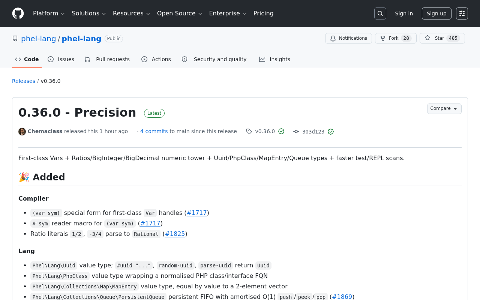Open the Chemaclass profile link
The image size is (480, 300).
click(x=45, y=131)
